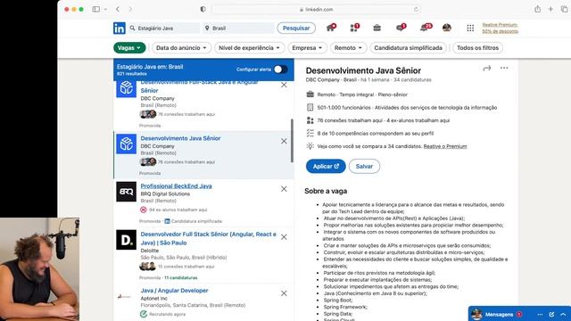This screenshot has height=321, width=571.
Task: Click the Safari share icon
Action: point(537,9)
